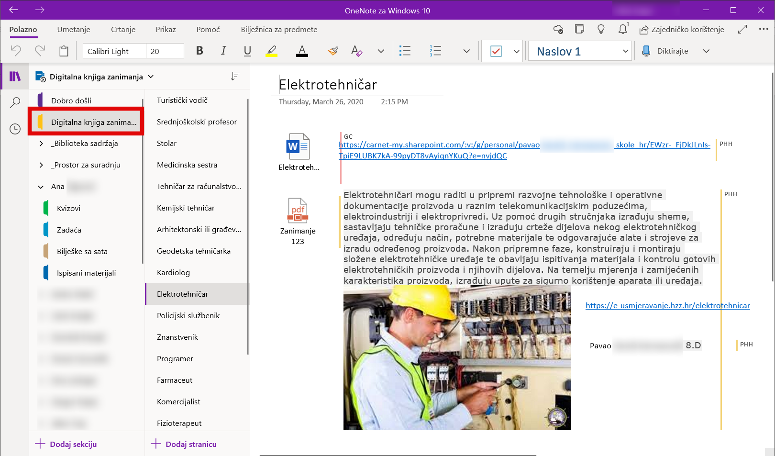Viewport: 775px width, 456px height.
Task: Toggle Bold formatting
Action: click(x=199, y=51)
